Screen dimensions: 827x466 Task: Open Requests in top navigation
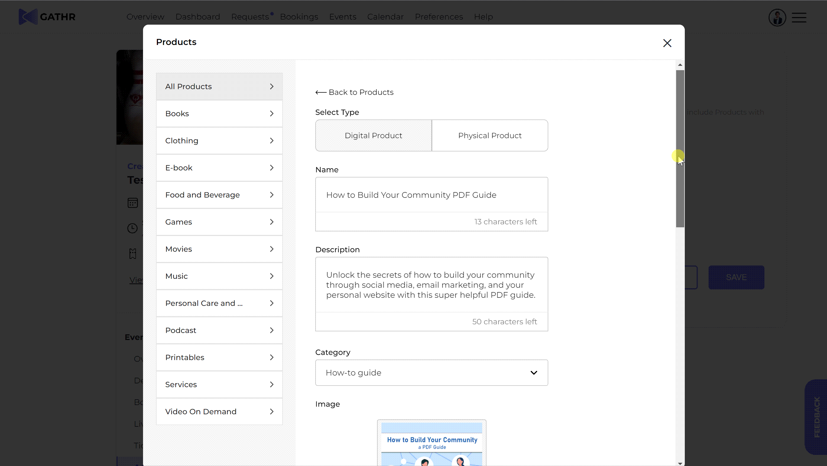(x=250, y=17)
